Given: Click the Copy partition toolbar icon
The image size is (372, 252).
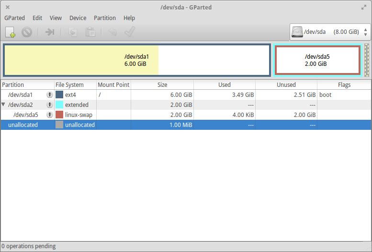Looking at the screenshot, I should (73, 32).
